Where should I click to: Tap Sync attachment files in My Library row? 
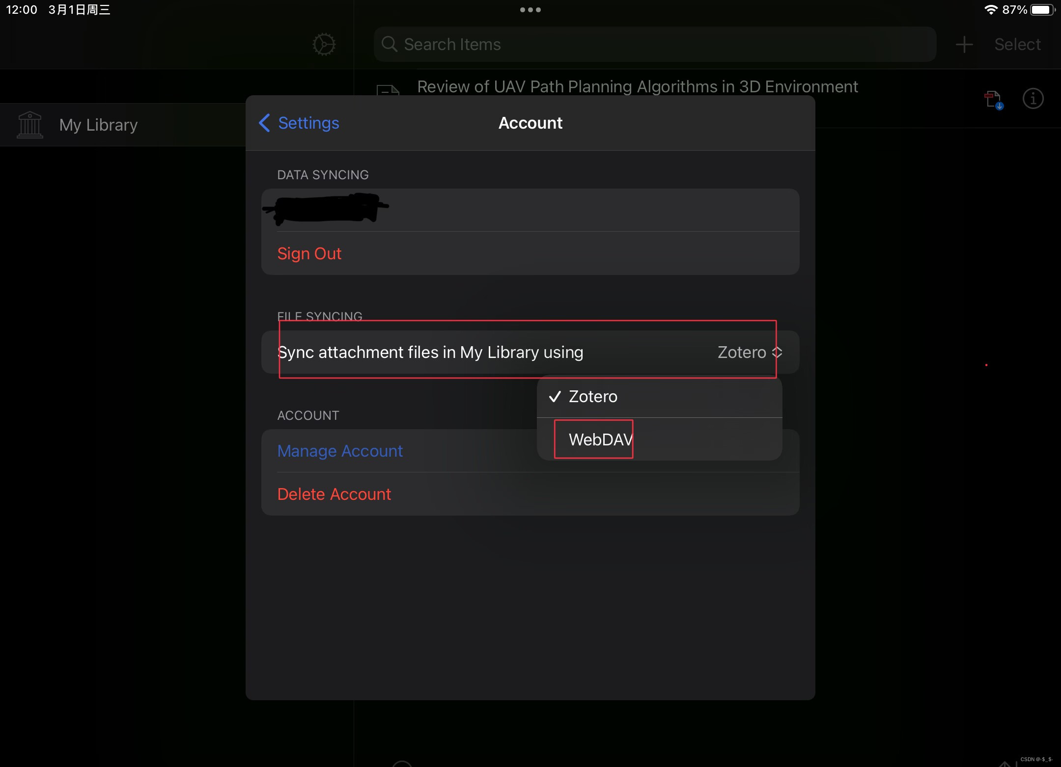[430, 353]
